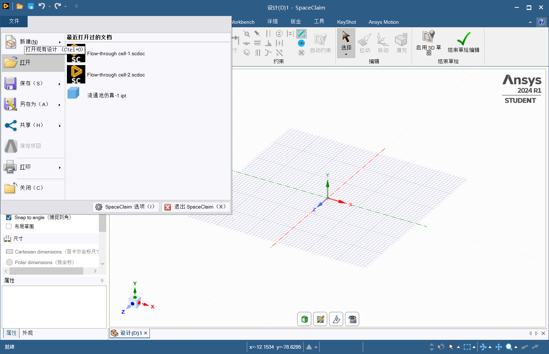Open SpaceClaim 选项 settings
The width and height of the screenshot is (549, 354).
point(125,207)
